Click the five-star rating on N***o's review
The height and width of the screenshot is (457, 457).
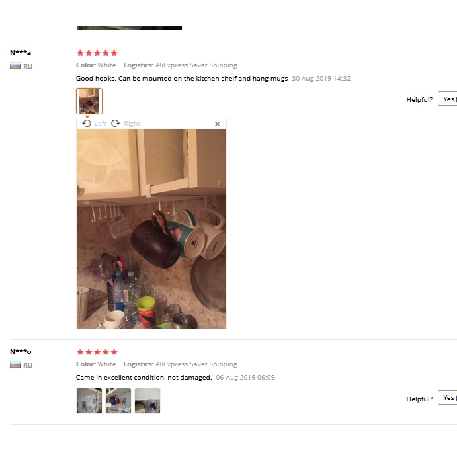tap(97, 352)
